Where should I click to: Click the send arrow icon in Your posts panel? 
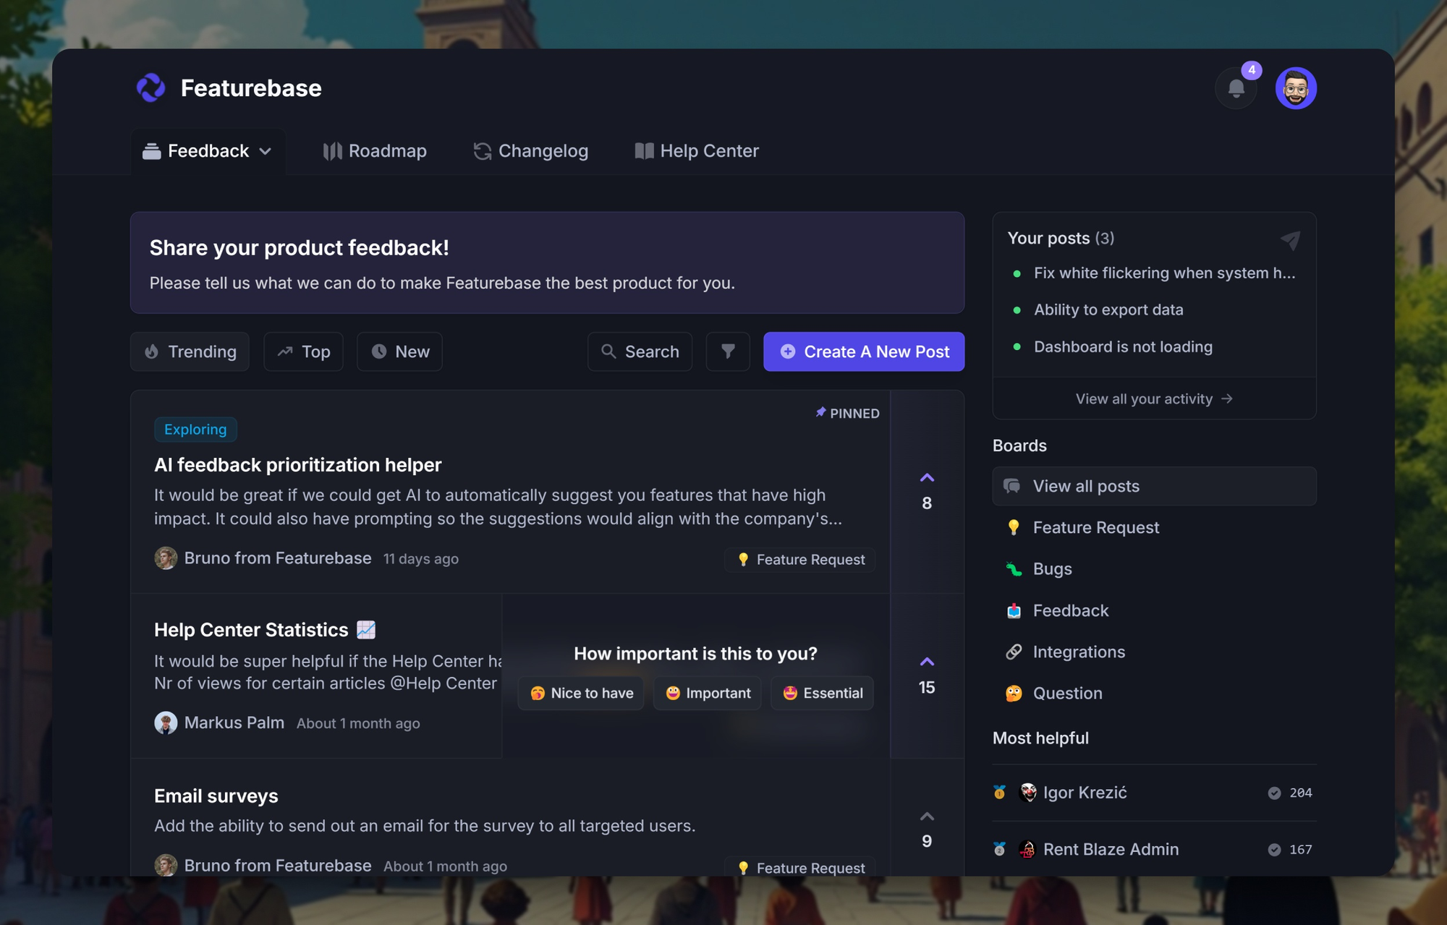tap(1291, 239)
